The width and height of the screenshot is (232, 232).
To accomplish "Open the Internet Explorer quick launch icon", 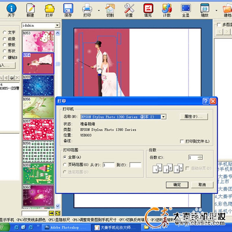I will [x=16, y=227].
